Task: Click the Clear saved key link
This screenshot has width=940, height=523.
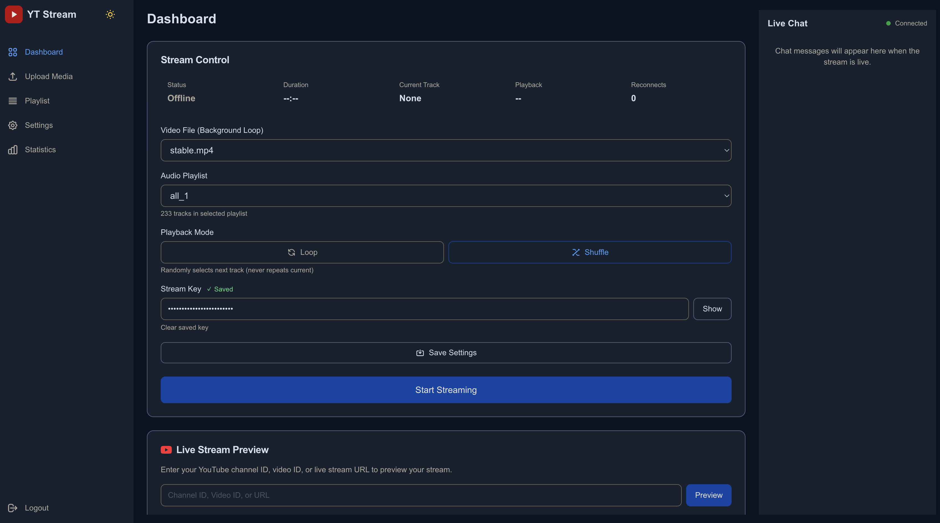Action: coord(184,327)
